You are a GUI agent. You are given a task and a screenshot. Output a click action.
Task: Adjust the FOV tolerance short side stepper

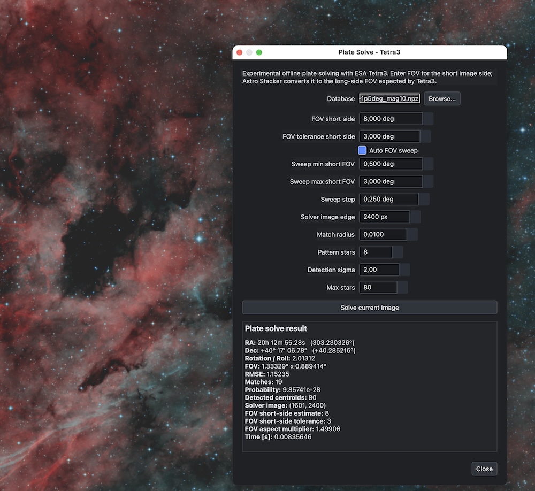[x=425, y=136]
